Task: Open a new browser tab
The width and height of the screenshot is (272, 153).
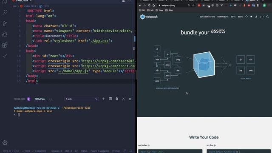Action: pos(263,1)
